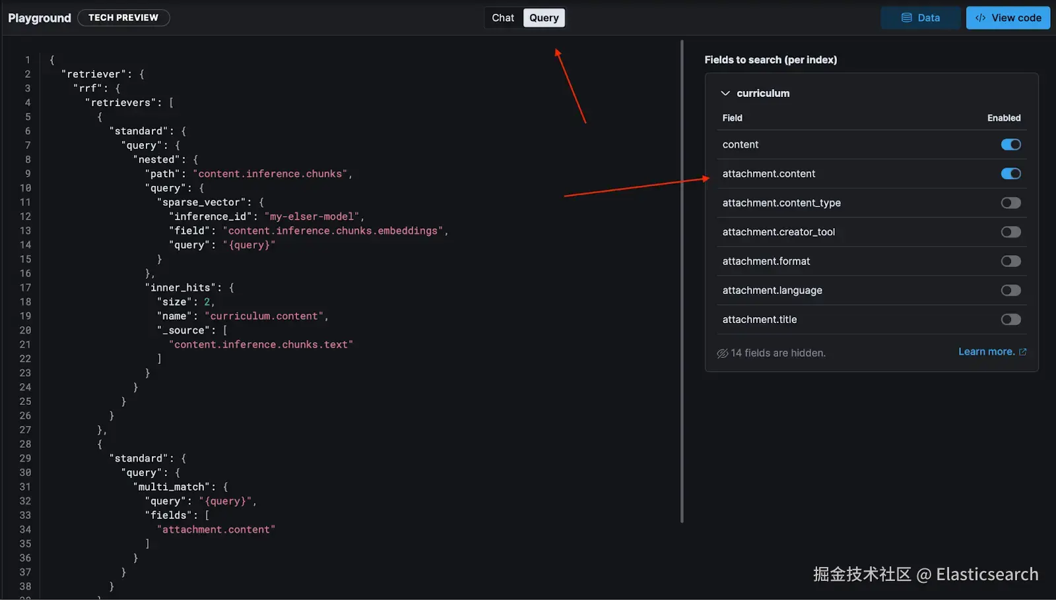Turn on the attachment.format toggle
1056x600 pixels.
pyautogui.click(x=1010, y=261)
